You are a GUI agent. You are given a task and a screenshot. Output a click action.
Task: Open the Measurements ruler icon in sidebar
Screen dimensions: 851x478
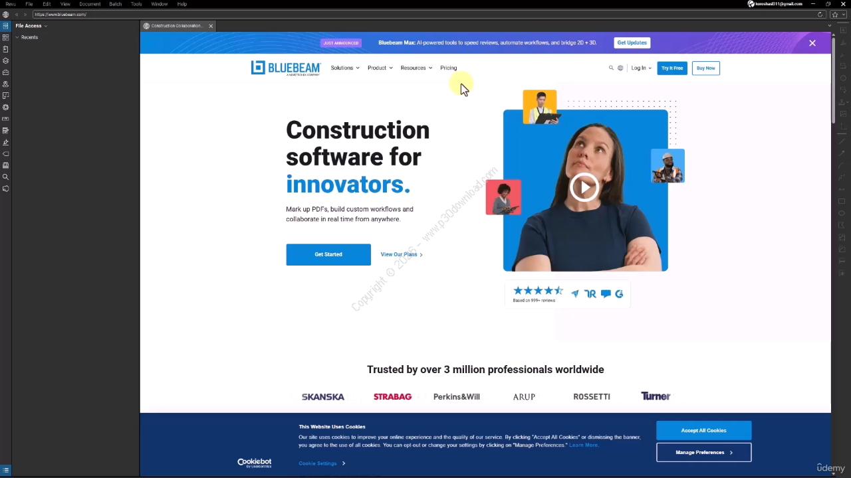pyautogui.click(x=5, y=119)
